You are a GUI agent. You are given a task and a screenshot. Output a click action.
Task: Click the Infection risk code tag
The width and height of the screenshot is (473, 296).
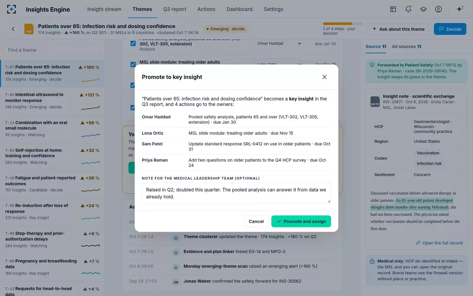[429, 163]
